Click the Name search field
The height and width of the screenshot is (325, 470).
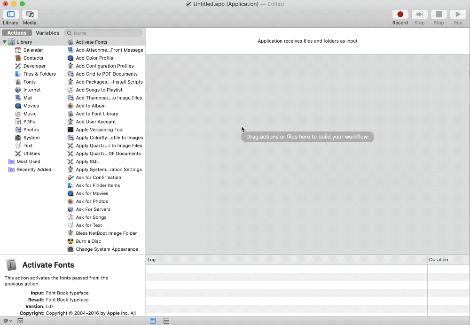[x=104, y=33]
